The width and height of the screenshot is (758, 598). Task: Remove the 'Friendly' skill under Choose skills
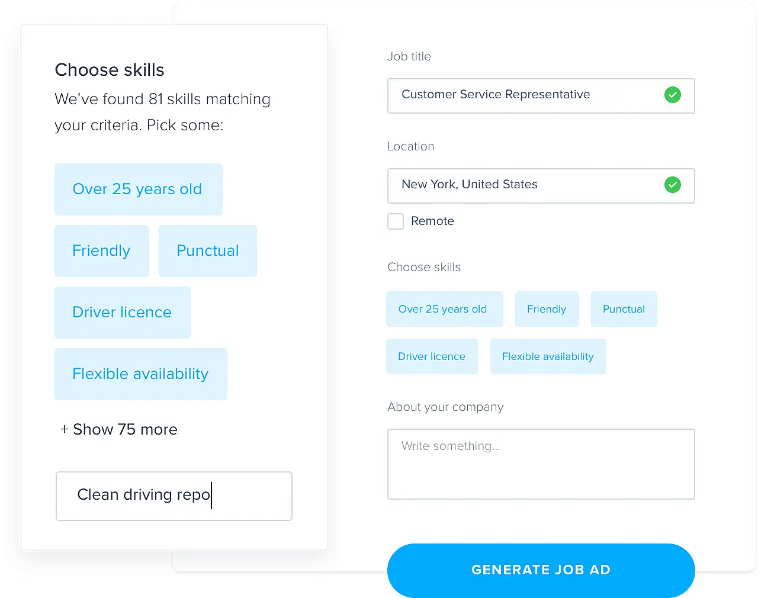[x=547, y=308]
